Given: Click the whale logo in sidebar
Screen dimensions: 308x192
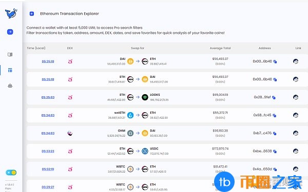Looking at the screenshot, I should tap(11, 13).
